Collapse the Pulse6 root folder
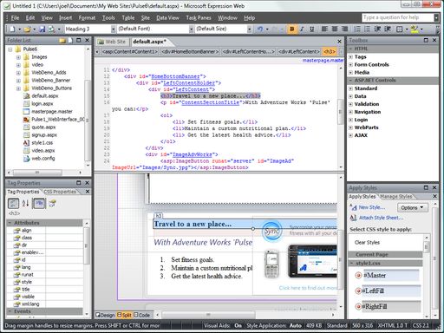Viewport: 444px width, 333px height. (x=10, y=49)
